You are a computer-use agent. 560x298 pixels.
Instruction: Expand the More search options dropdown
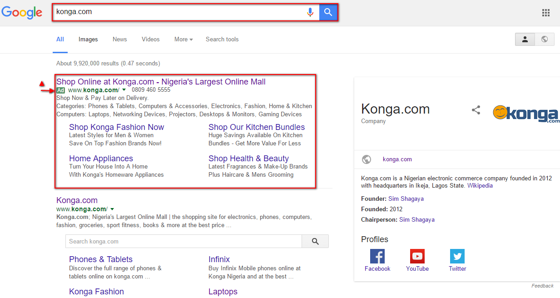[x=183, y=40]
